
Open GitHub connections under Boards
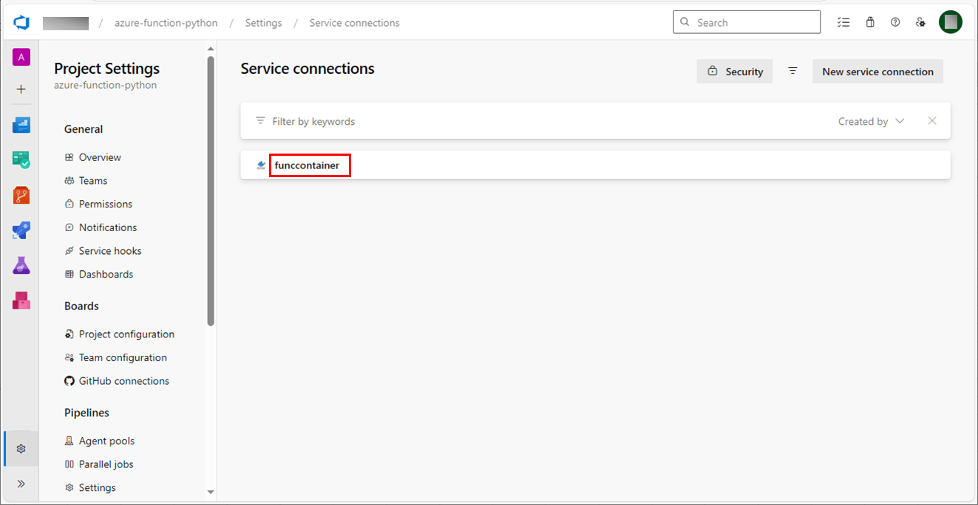pos(117,381)
